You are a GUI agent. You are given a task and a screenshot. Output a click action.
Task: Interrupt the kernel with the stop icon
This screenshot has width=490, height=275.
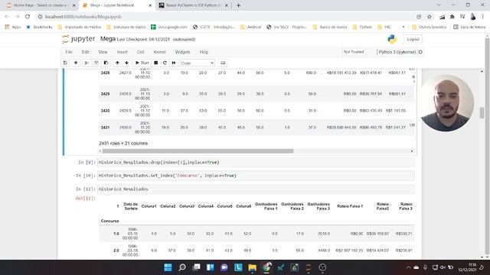pyautogui.click(x=155, y=63)
